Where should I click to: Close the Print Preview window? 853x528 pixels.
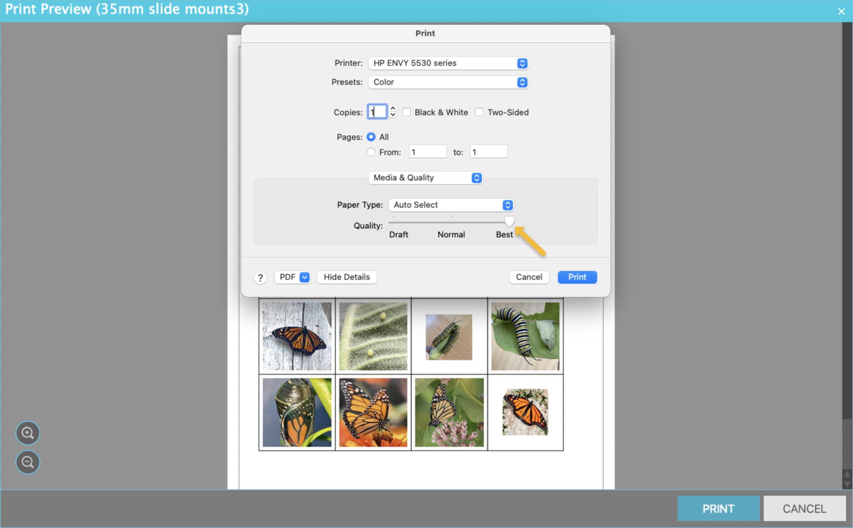[x=841, y=11]
